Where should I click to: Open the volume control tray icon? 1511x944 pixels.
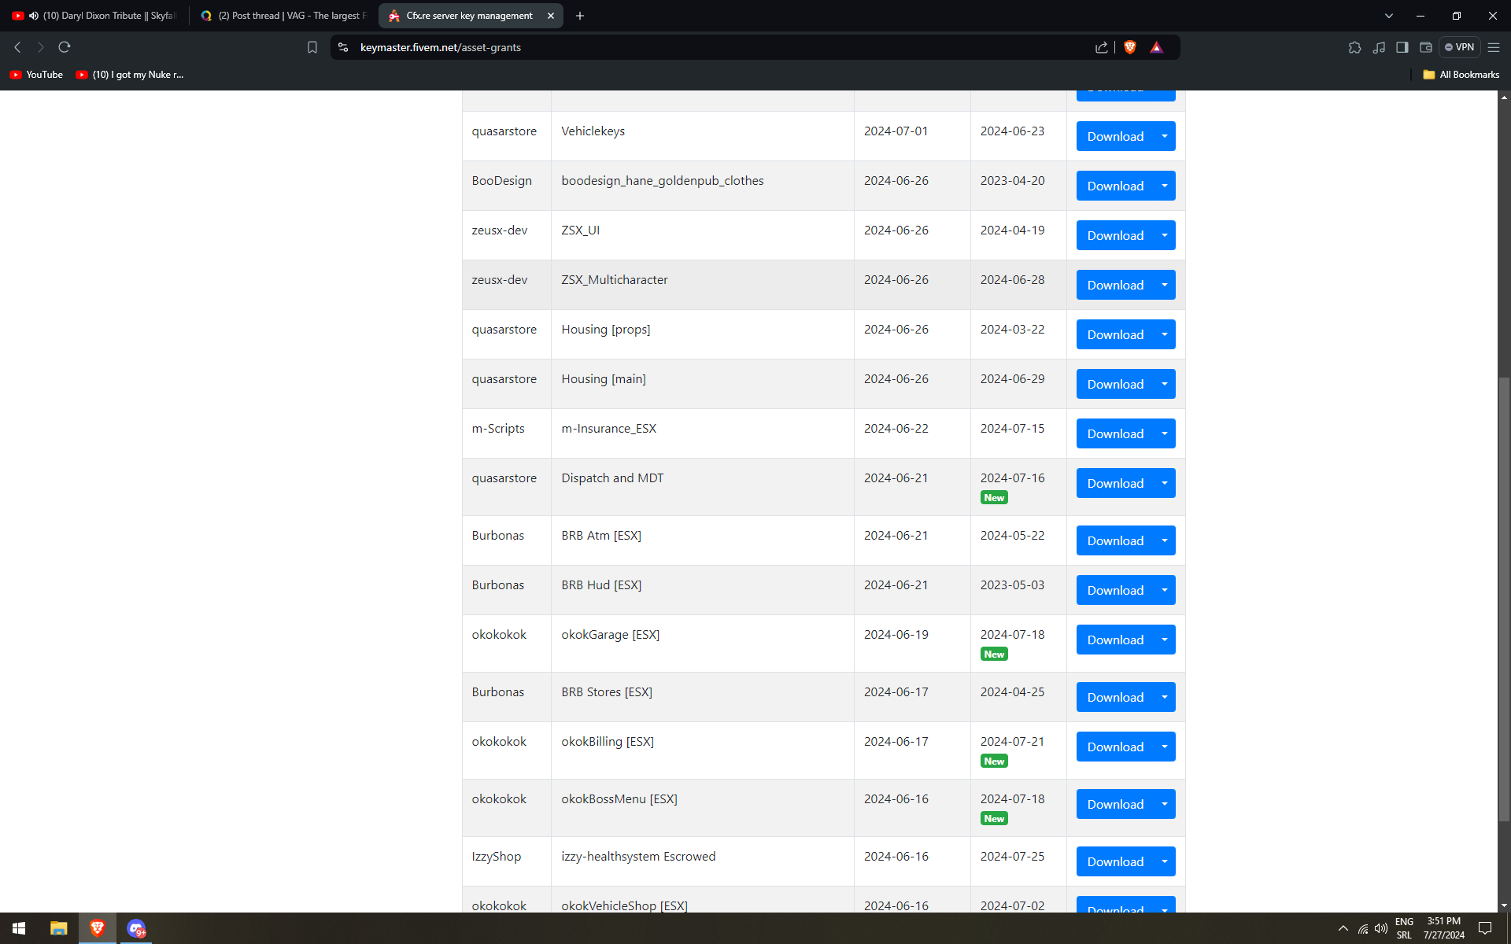tap(1381, 928)
